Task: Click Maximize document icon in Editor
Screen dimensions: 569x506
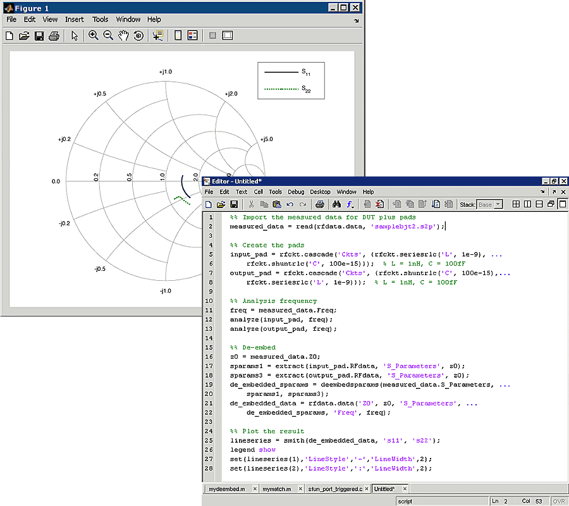Action: coord(563,204)
